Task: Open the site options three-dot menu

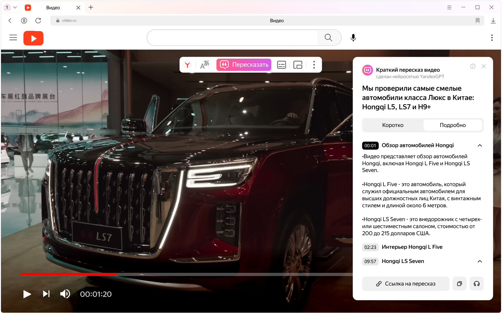Action: pyautogui.click(x=492, y=38)
